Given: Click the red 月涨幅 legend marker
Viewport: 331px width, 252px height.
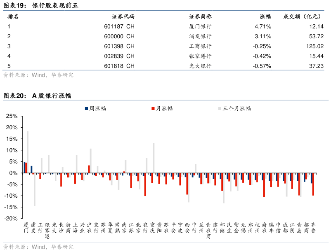Looking at the screenshot, I should click(x=153, y=108).
